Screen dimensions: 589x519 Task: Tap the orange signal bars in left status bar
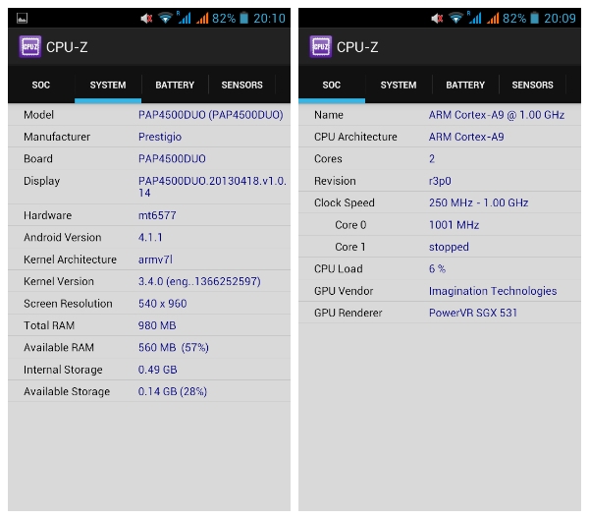[x=202, y=18]
